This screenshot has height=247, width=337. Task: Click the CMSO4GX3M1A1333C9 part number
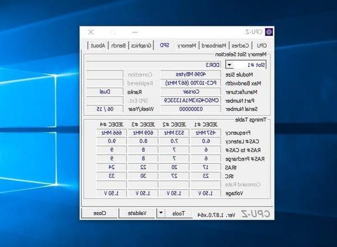(x=191, y=100)
